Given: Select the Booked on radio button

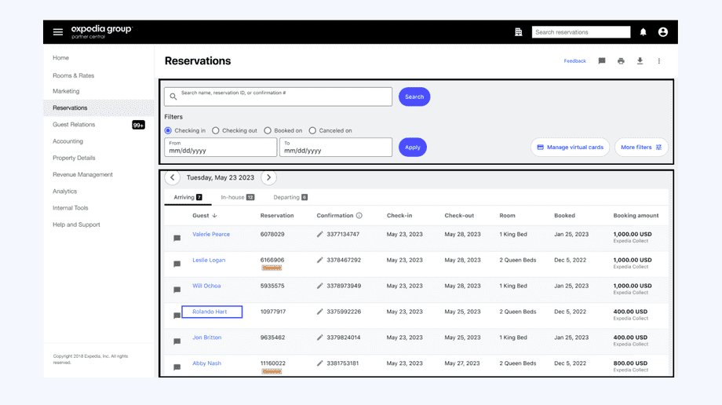Looking at the screenshot, I should [268, 130].
